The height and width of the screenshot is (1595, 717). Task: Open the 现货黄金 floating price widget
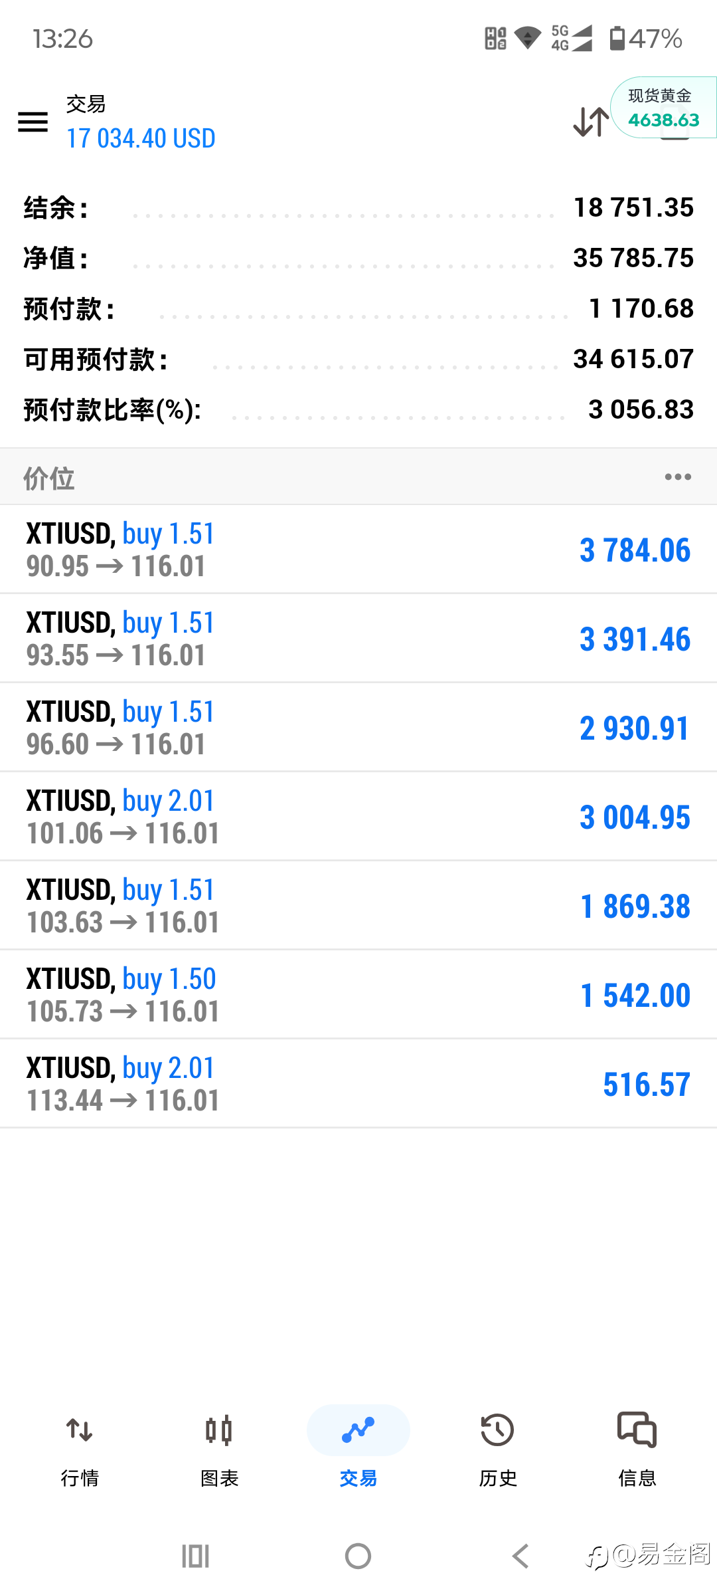(663, 108)
